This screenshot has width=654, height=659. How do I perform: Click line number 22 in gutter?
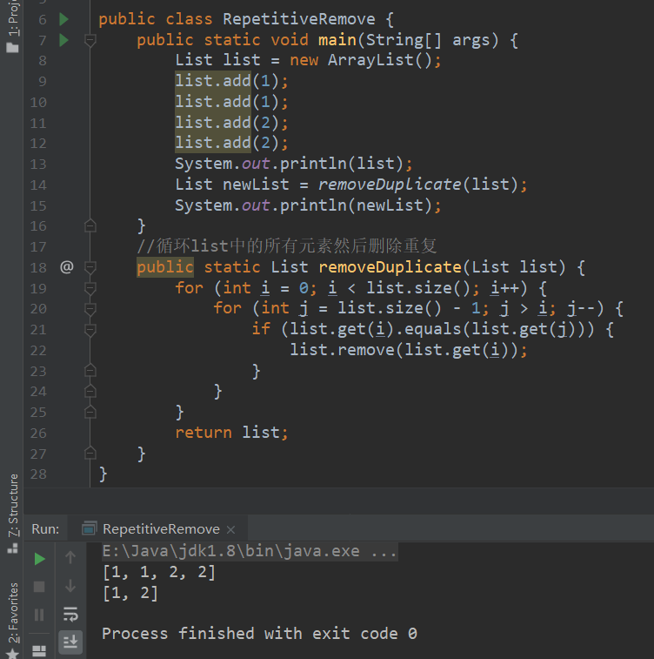pos(38,351)
